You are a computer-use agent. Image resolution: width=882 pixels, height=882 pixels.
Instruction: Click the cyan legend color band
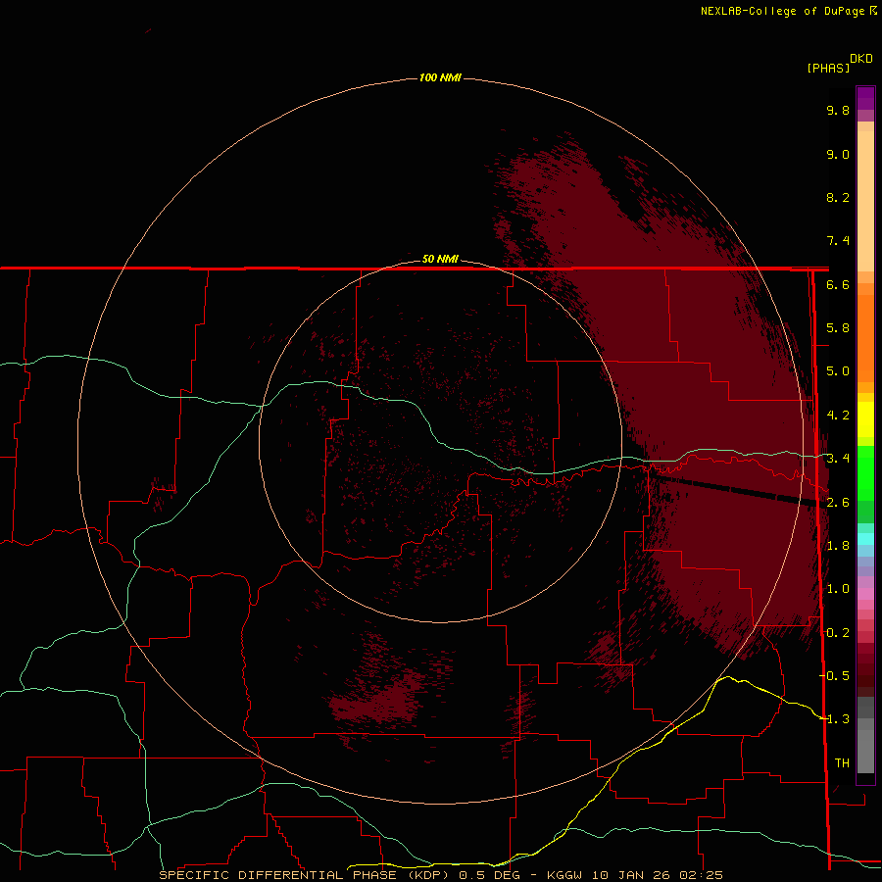point(865,539)
